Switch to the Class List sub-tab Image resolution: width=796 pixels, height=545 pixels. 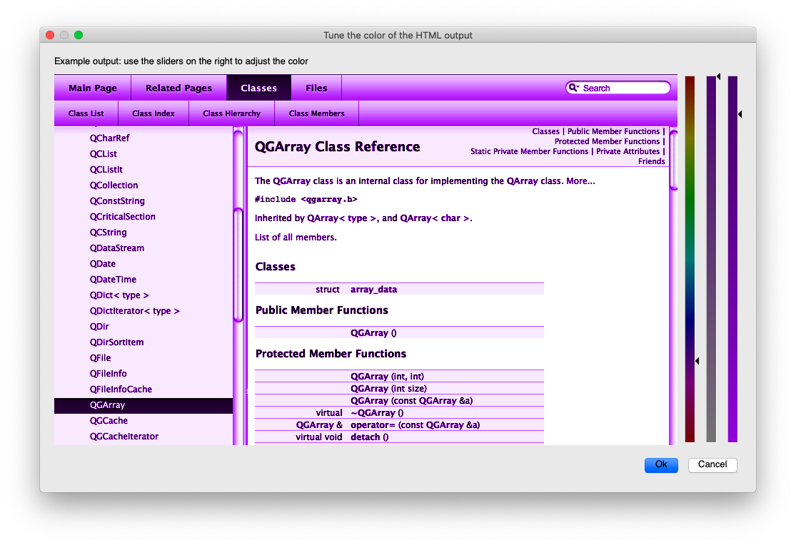(x=86, y=113)
